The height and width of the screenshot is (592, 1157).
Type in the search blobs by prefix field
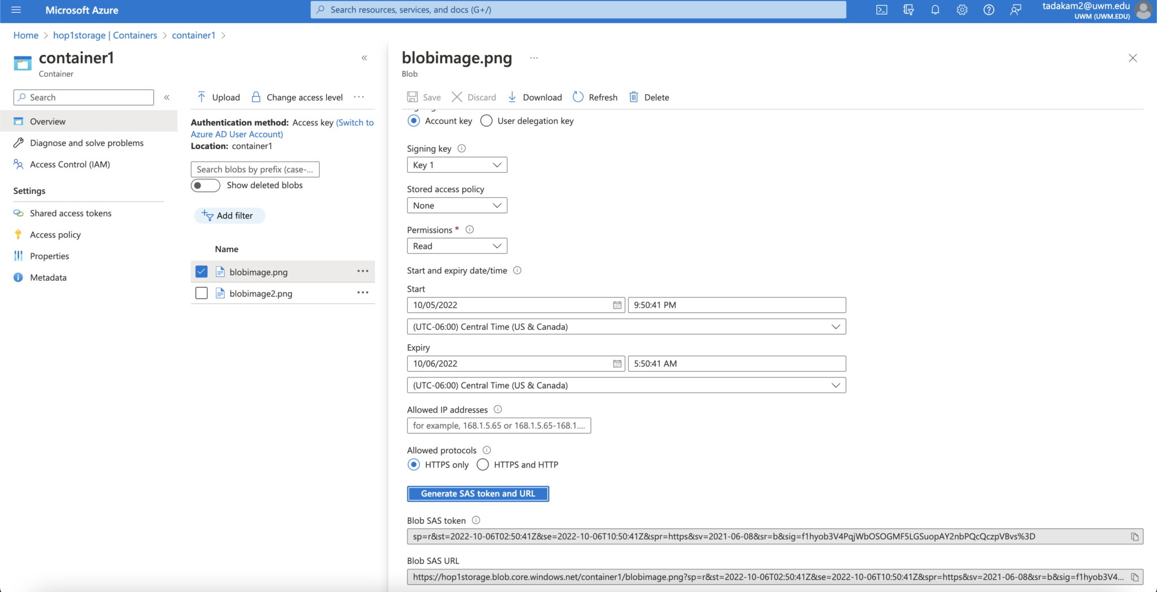255,169
